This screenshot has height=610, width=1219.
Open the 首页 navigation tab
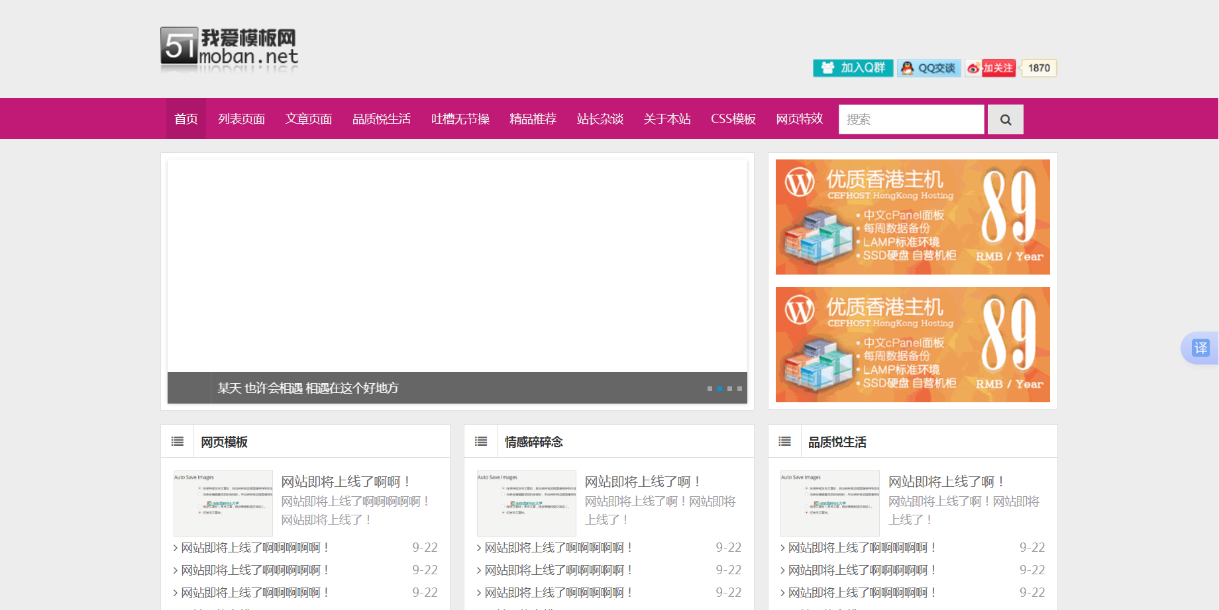pos(186,119)
